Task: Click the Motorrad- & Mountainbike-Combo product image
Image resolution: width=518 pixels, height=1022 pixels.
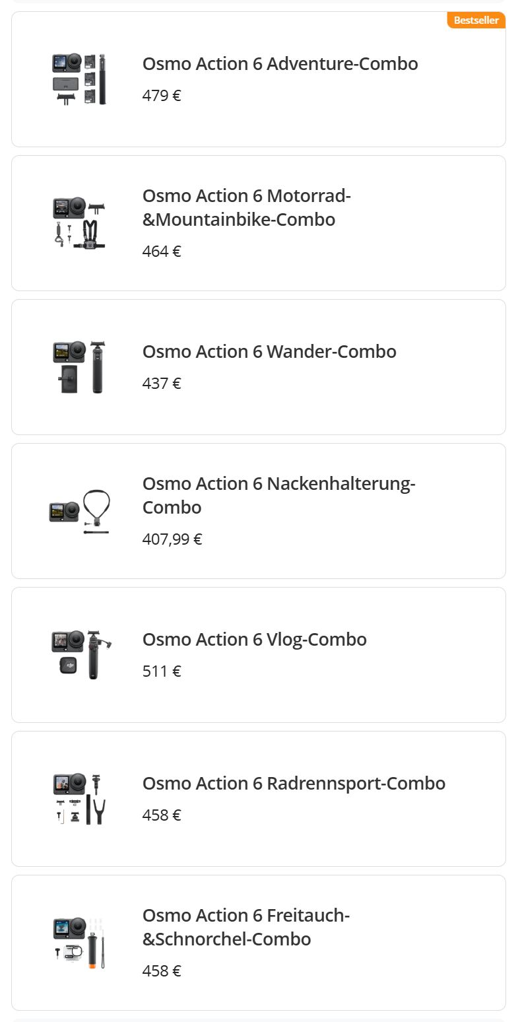Action: (79, 223)
